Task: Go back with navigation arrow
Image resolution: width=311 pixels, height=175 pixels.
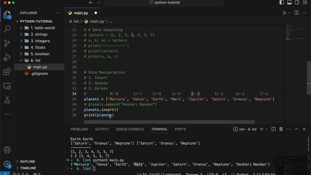Action: point(91,2)
